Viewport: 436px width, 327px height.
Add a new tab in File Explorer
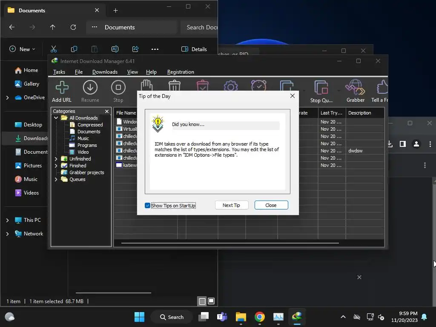116,11
